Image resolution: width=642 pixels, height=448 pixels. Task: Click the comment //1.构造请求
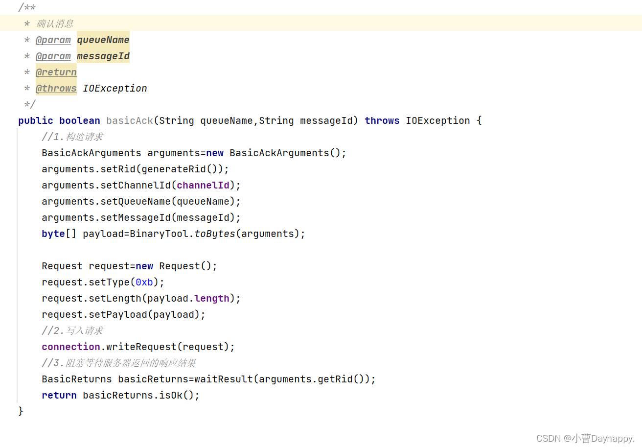(x=72, y=137)
